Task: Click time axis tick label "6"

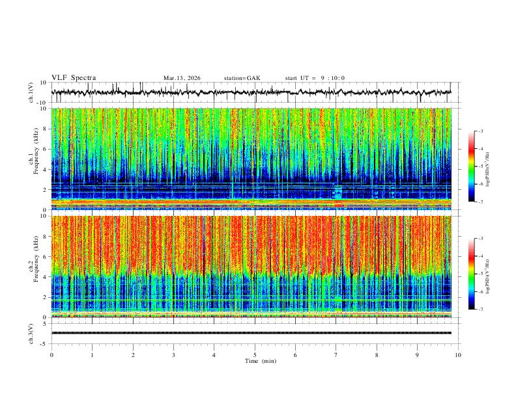Action: point(295,355)
